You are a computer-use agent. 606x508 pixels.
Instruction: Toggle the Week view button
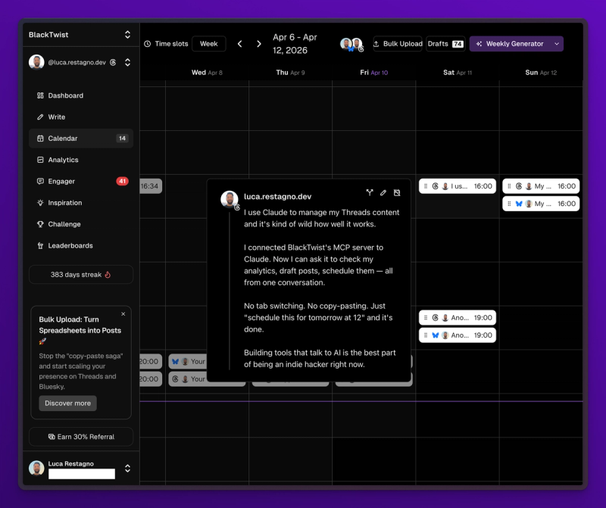pos(208,43)
